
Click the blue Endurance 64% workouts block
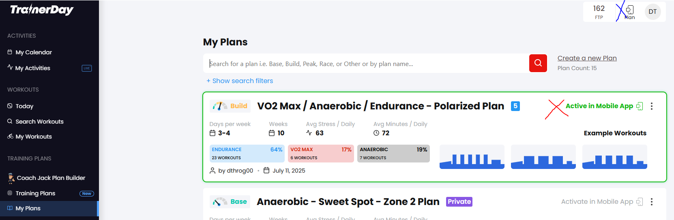coord(247,154)
